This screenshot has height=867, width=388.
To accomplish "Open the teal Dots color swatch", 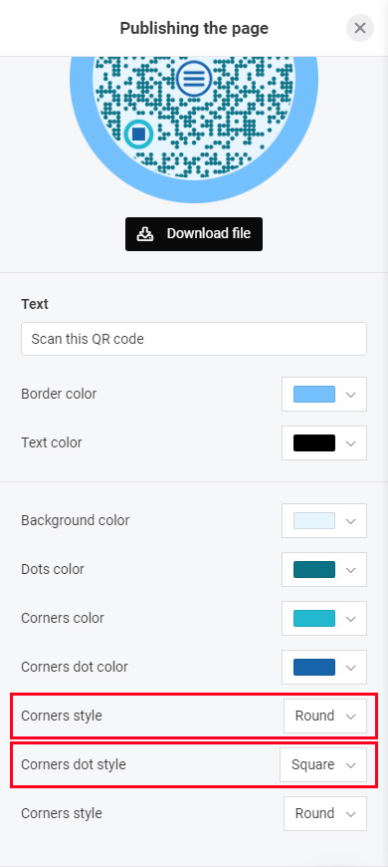I will pyautogui.click(x=314, y=569).
